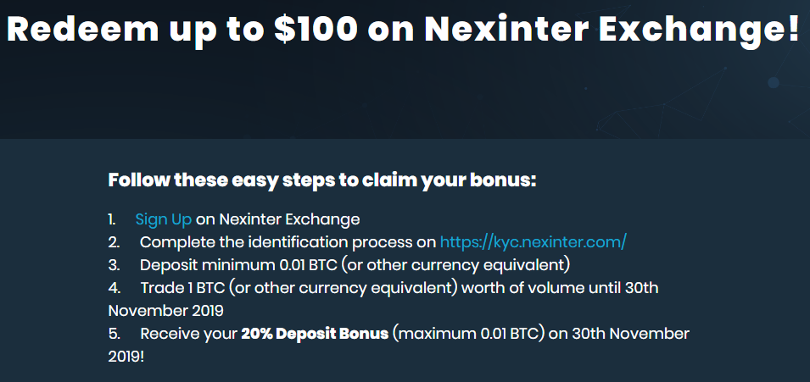Click the '20% Deposit Bonus' bold text
Viewport: 810px width, 382px height.
tap(315, 334)
